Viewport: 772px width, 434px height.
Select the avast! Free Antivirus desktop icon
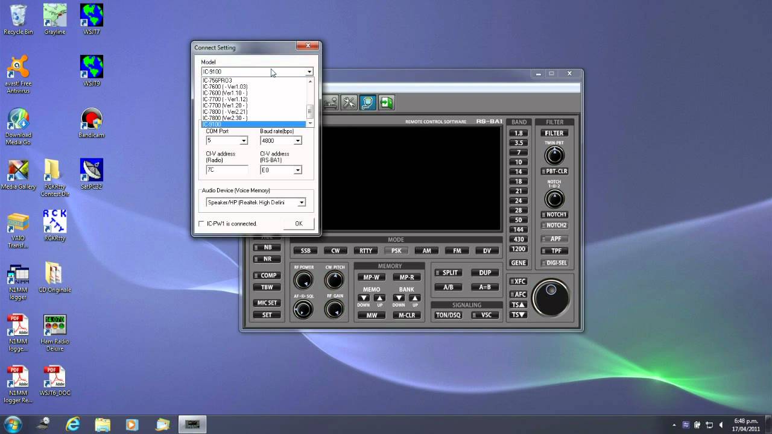tap(18, 75)
